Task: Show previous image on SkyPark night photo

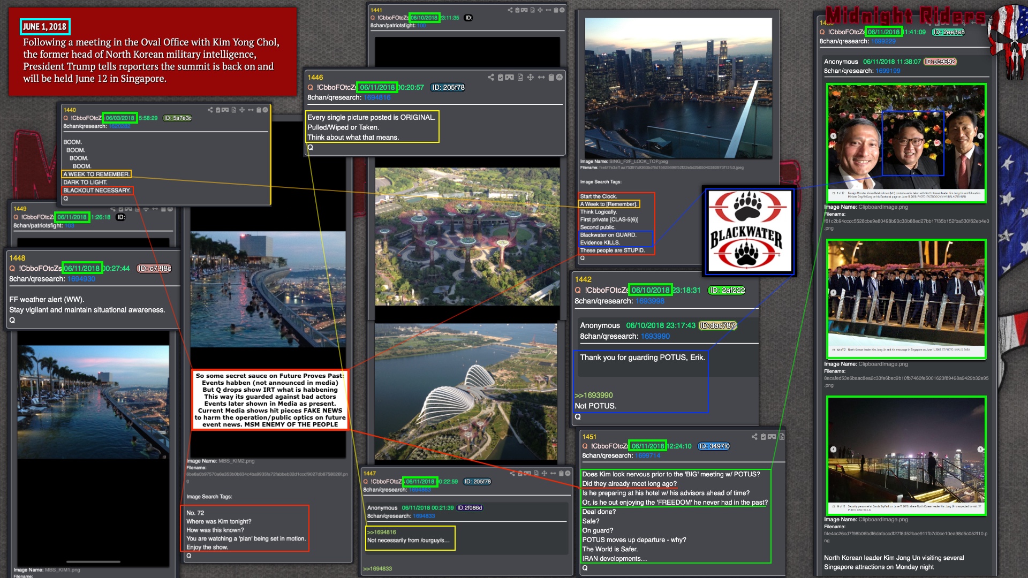Action: 833,450
